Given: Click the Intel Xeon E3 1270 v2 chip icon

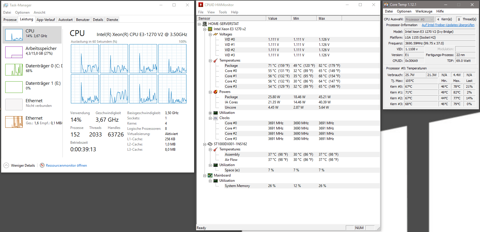Looking at the screenshot, I should pyautogui.click(x=210, y=29).
